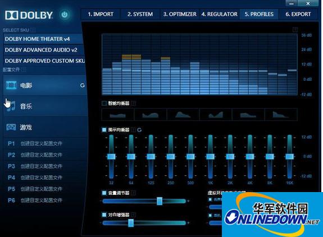Reset the Movie (电影) profile with refresh icon

pyautogui.click(x=83, y=85)
